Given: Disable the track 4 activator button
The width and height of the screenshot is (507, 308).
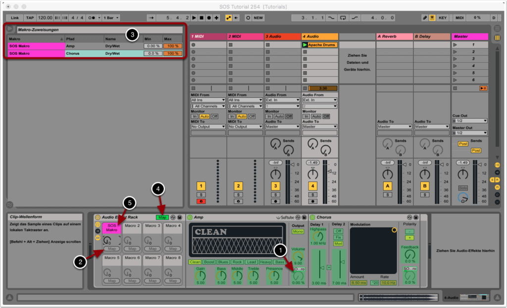Looking at the screenshot, I should pos(312,186).
